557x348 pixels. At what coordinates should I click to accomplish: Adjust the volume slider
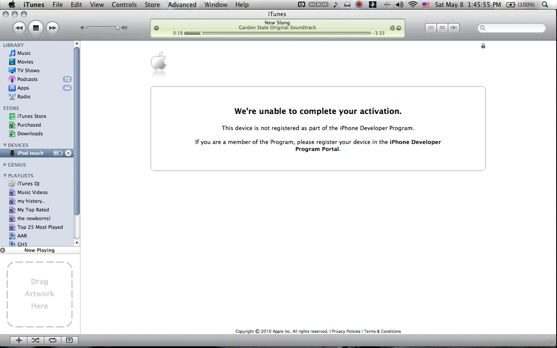tap(103, 28)
